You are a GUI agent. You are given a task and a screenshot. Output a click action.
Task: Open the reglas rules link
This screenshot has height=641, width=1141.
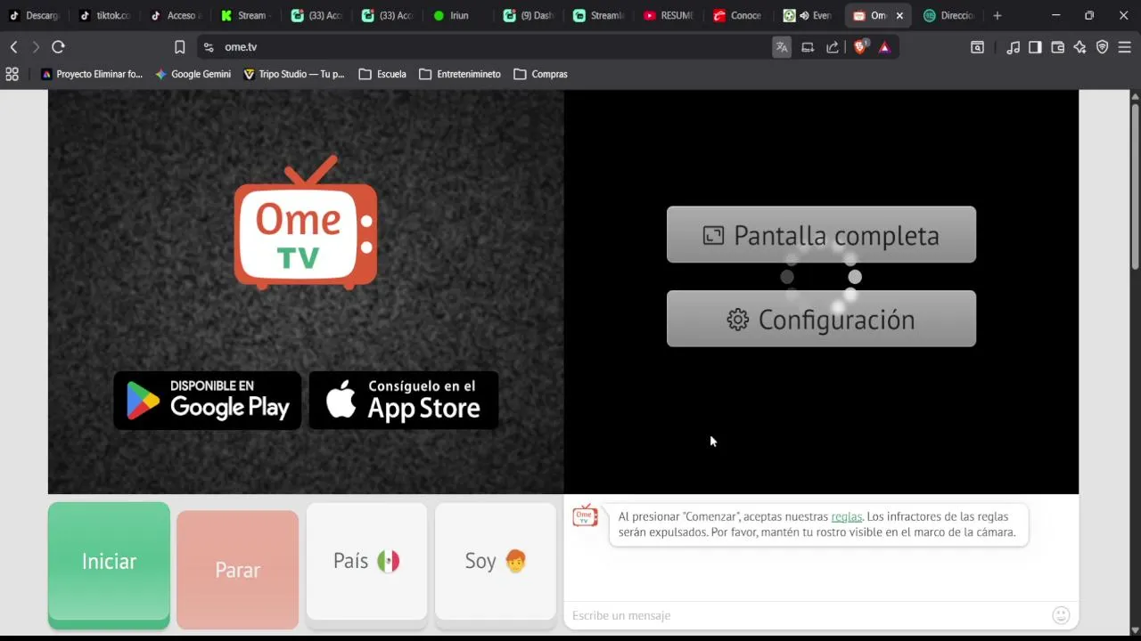tap(847, 516)
